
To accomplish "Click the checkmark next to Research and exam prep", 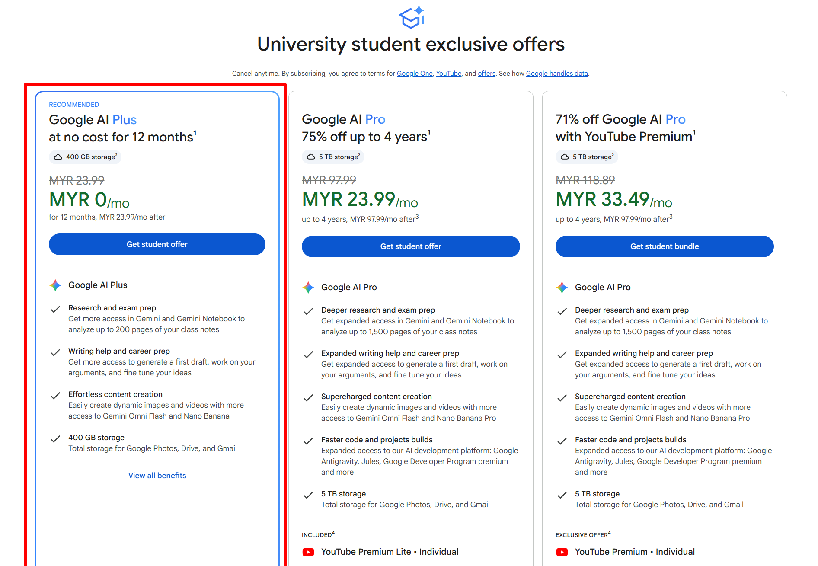I will (55, 309).
